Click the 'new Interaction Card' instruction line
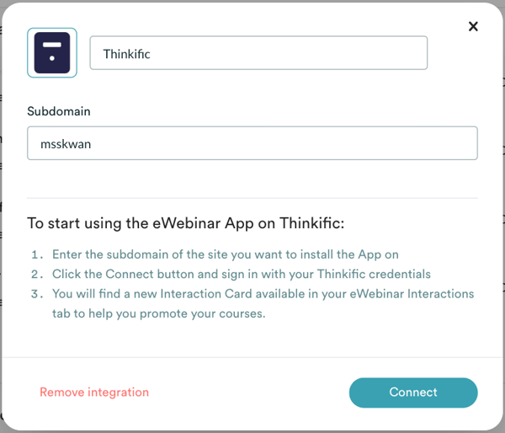505x433 pixels. point(263,293)
